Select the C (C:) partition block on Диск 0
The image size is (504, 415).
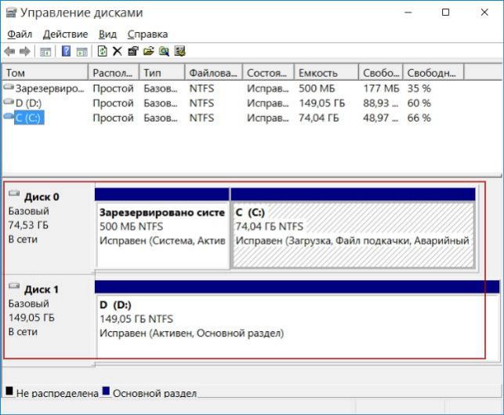click(x=353, y=228)
